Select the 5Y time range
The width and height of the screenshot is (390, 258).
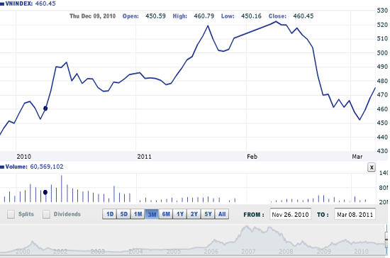(208, 214)
